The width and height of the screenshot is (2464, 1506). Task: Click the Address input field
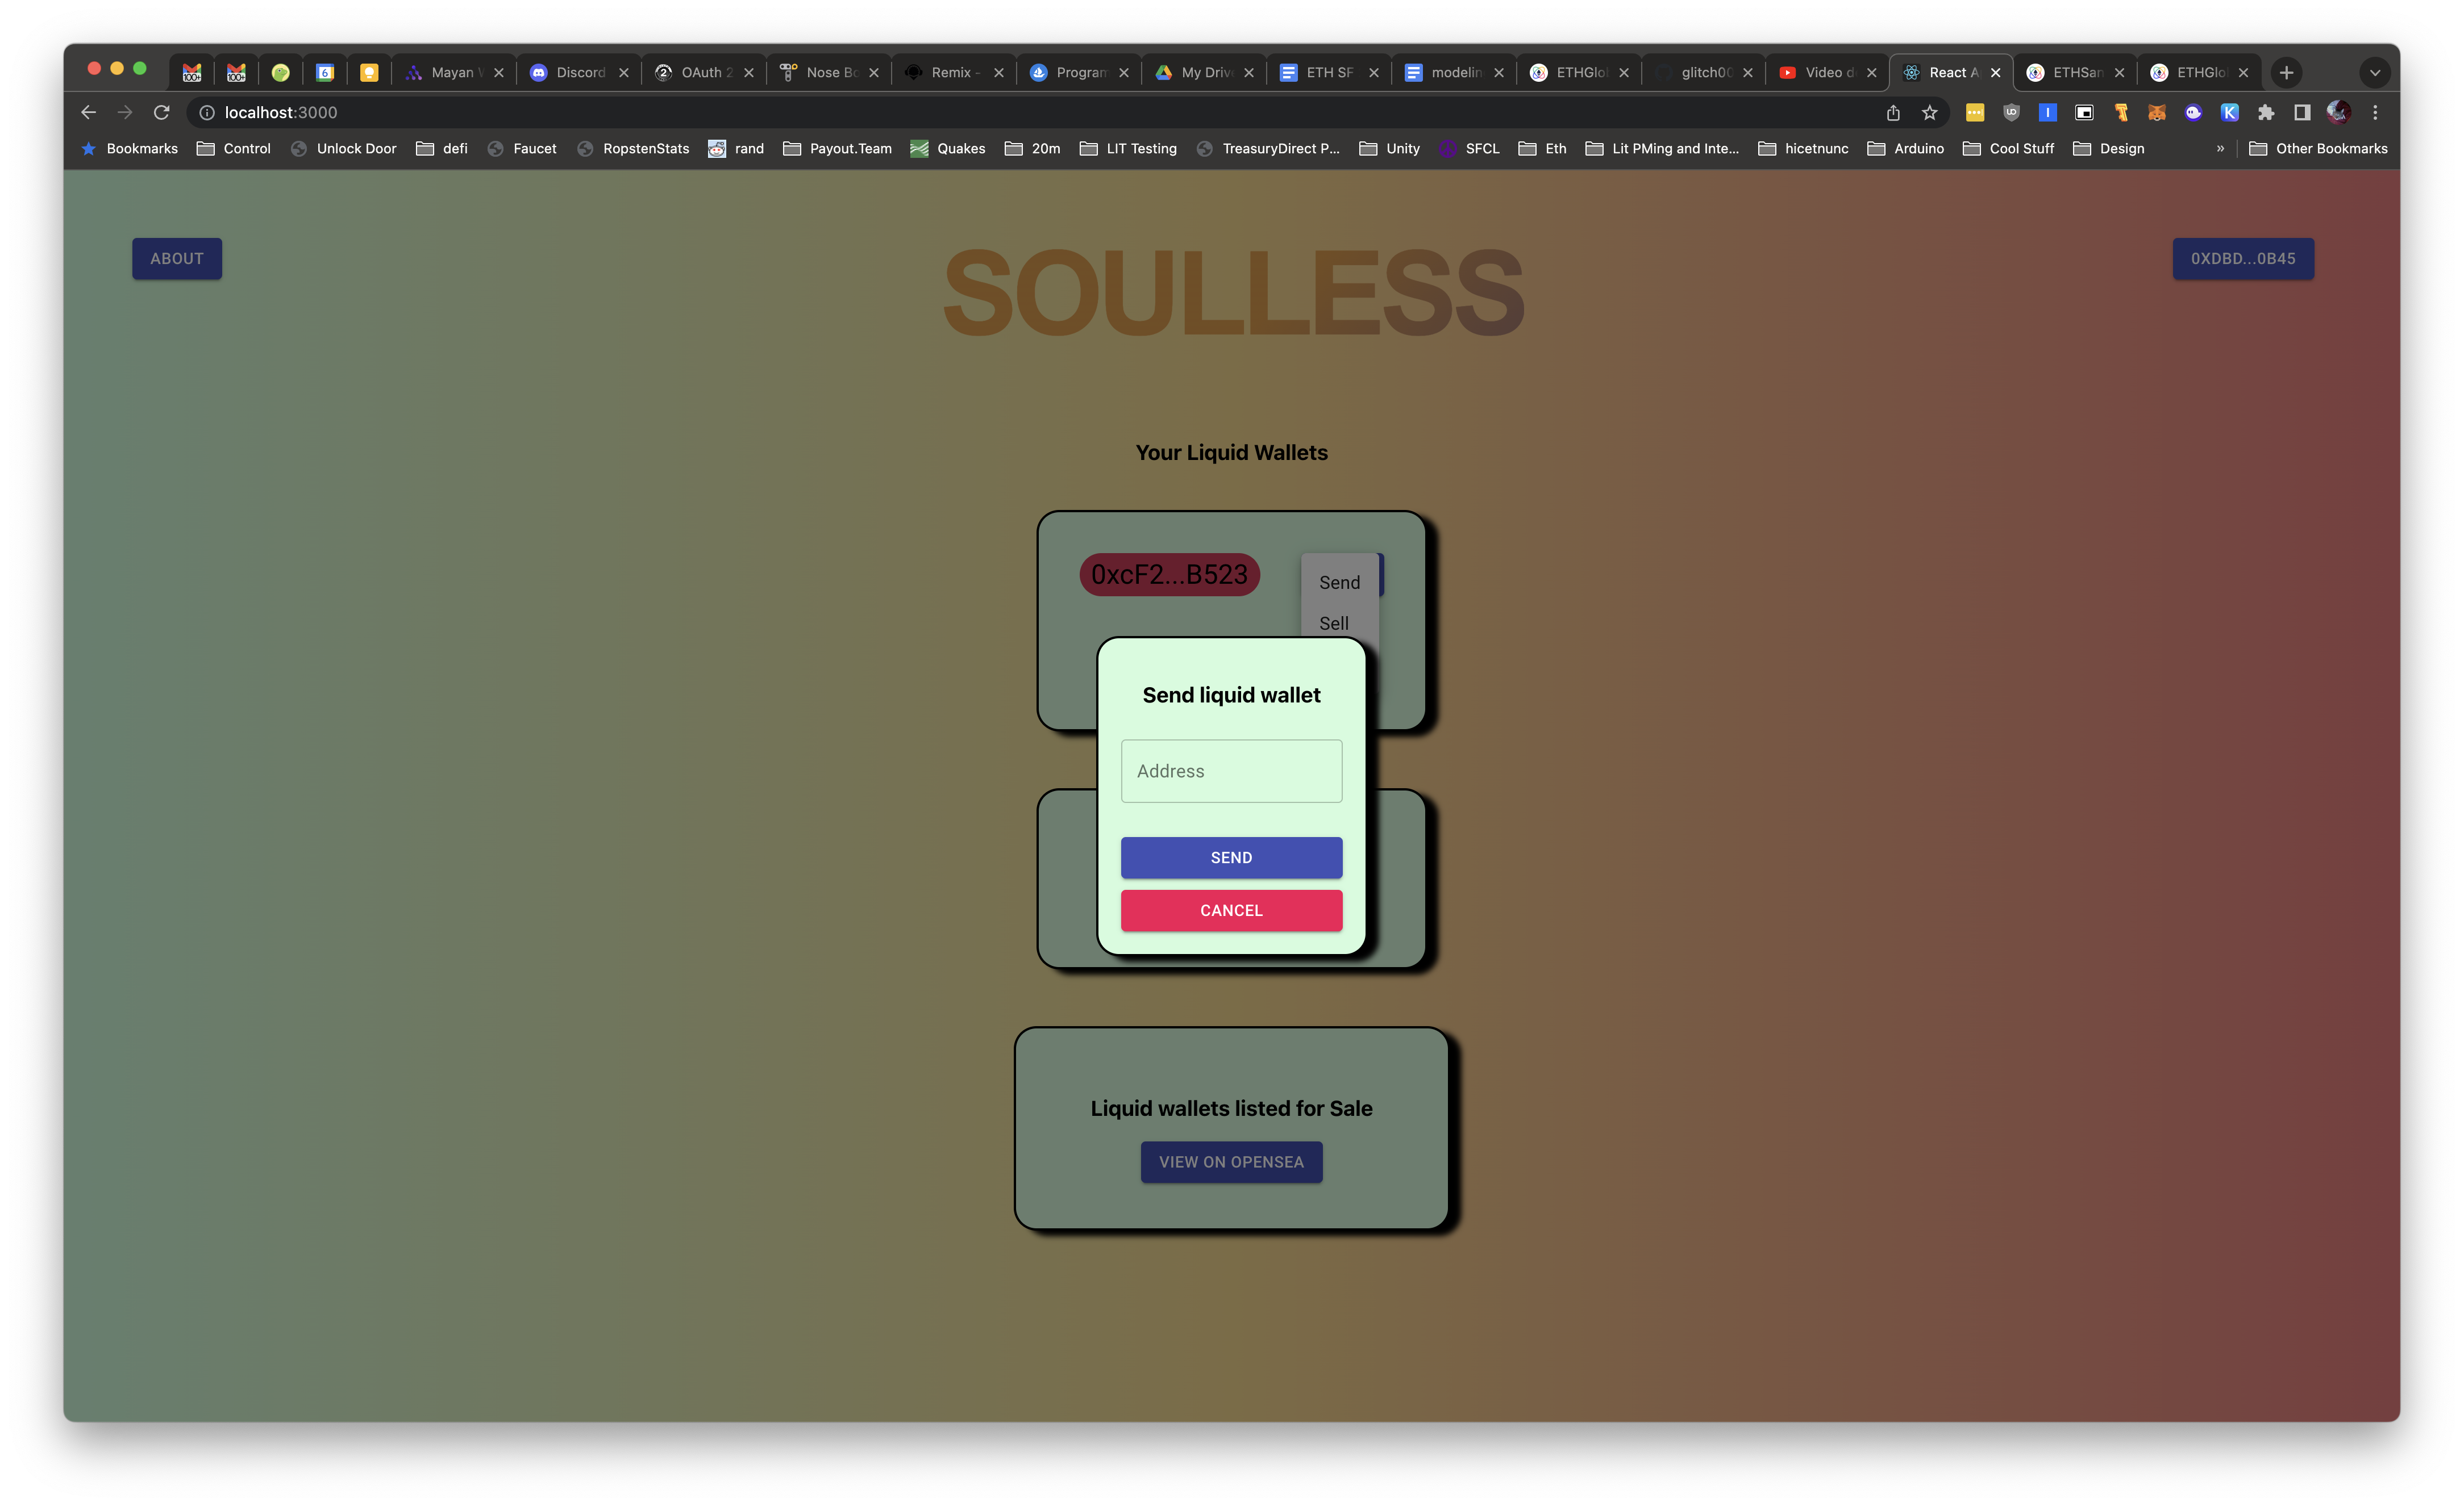pyautogui.click(x=1232, y=771)
